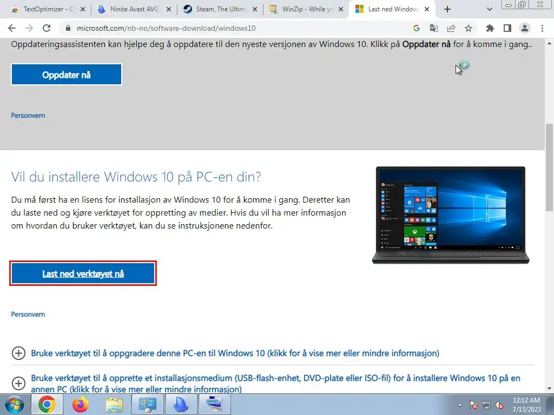The image size is (554, 415).
Task: Open a new browser tab
Action: pos(447,9)
